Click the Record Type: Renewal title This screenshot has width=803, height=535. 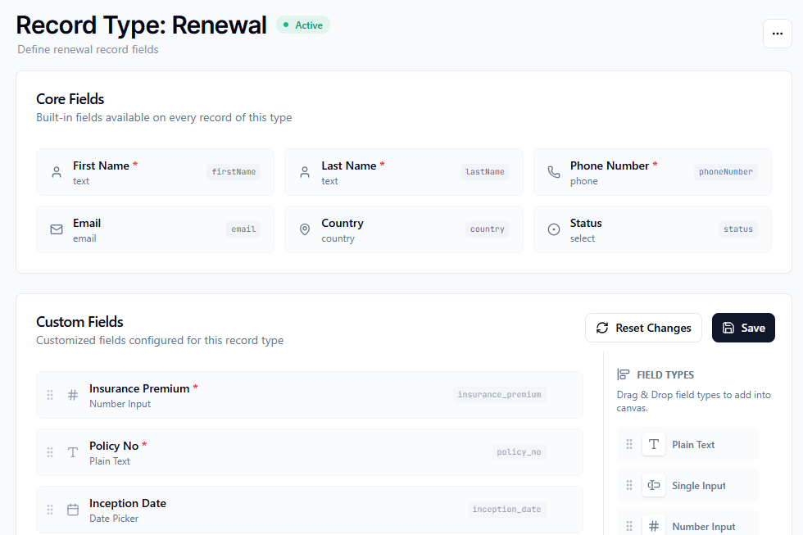pyautogui.click(x=141, y=25)
